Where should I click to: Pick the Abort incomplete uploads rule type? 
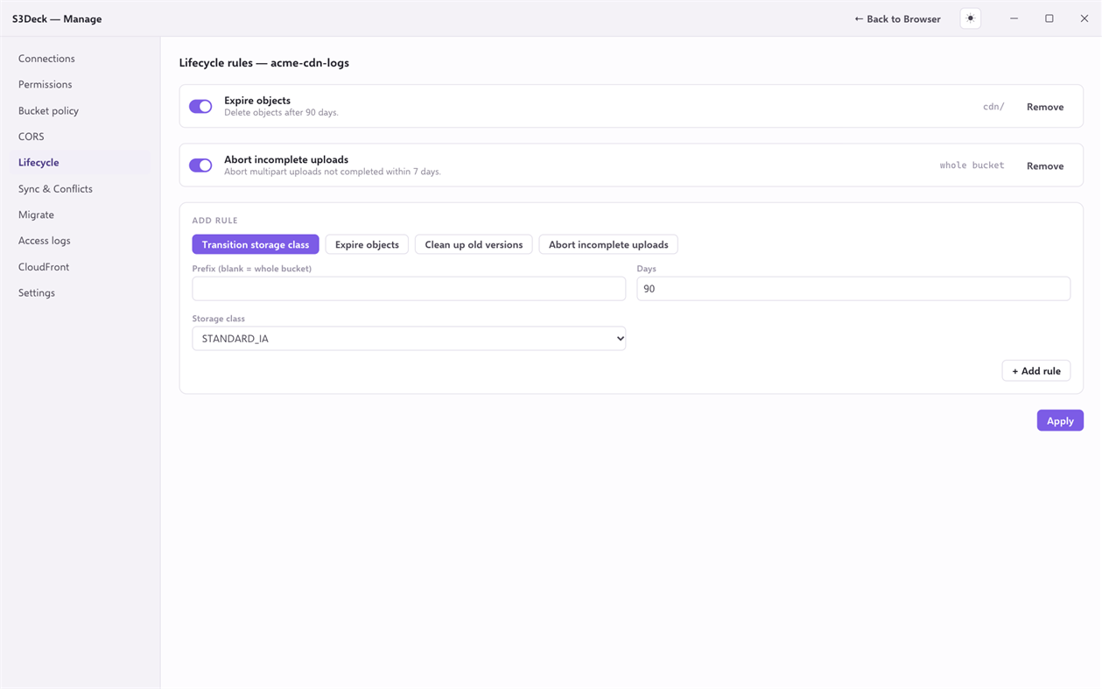tap(608, 244)
